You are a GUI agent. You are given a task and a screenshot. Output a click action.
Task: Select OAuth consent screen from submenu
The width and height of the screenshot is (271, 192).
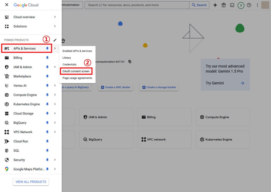pos(76,71)
